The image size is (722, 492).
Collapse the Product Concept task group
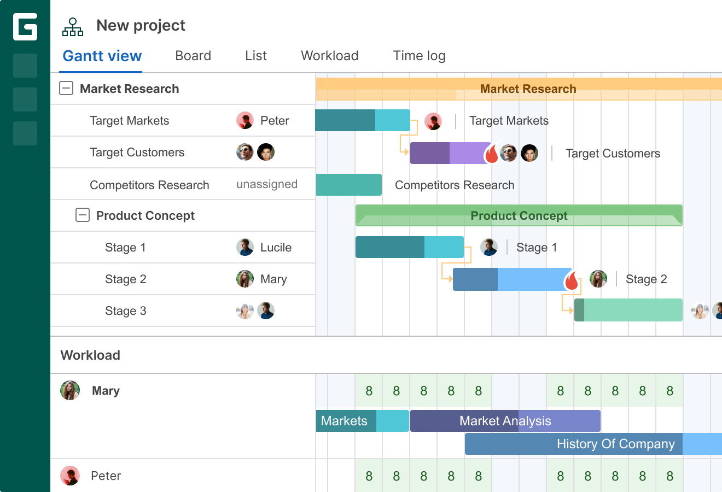pos(82,215)
